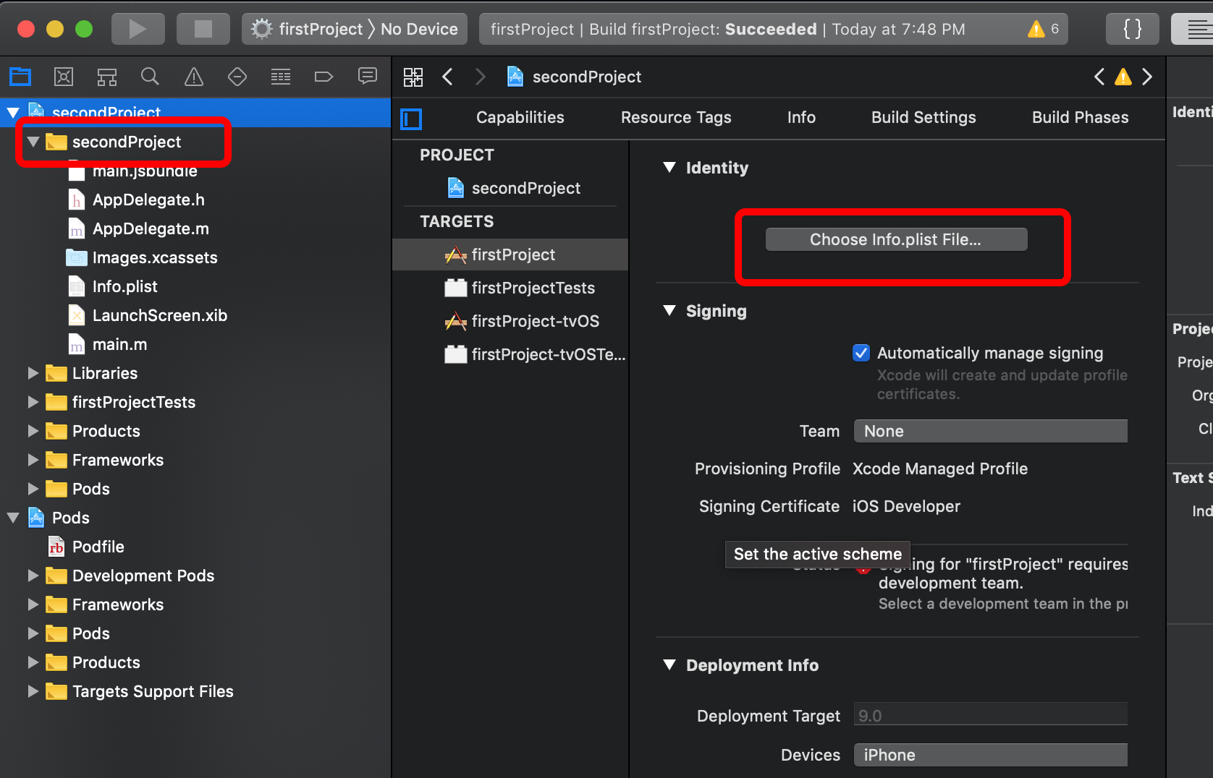Open the Devices dropdown showing iPhone
Image resolution: width=1213 pixels, height=778 pixels.
(x=990, y=755)
